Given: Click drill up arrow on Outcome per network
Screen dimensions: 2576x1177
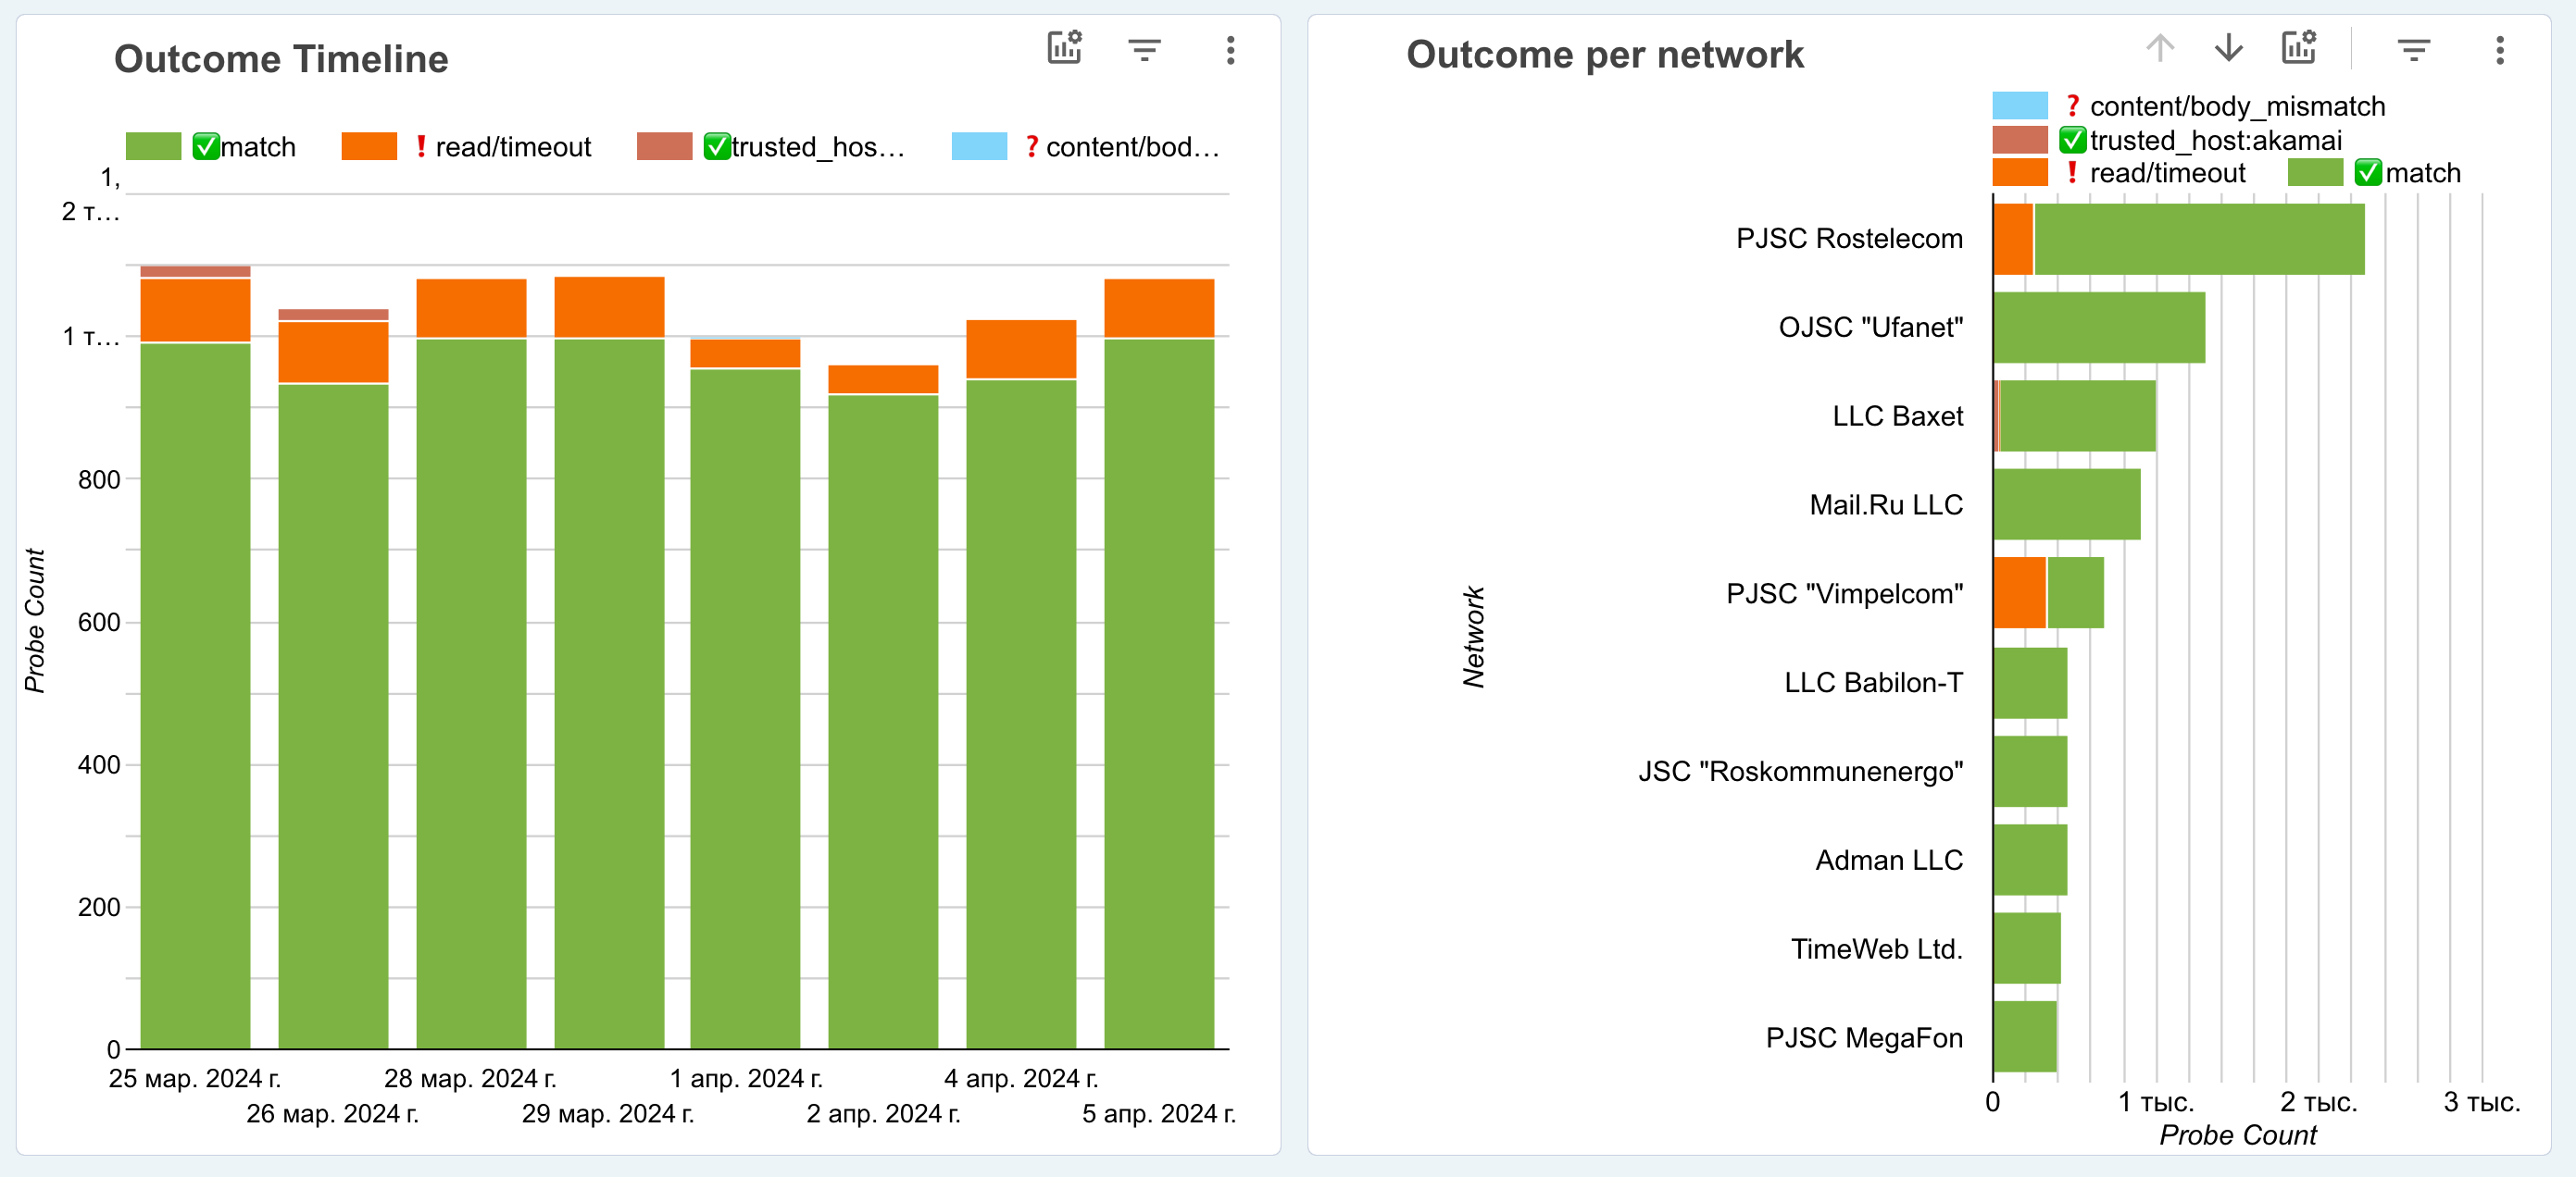Looking at the screenshot, I should point(2160,48).
